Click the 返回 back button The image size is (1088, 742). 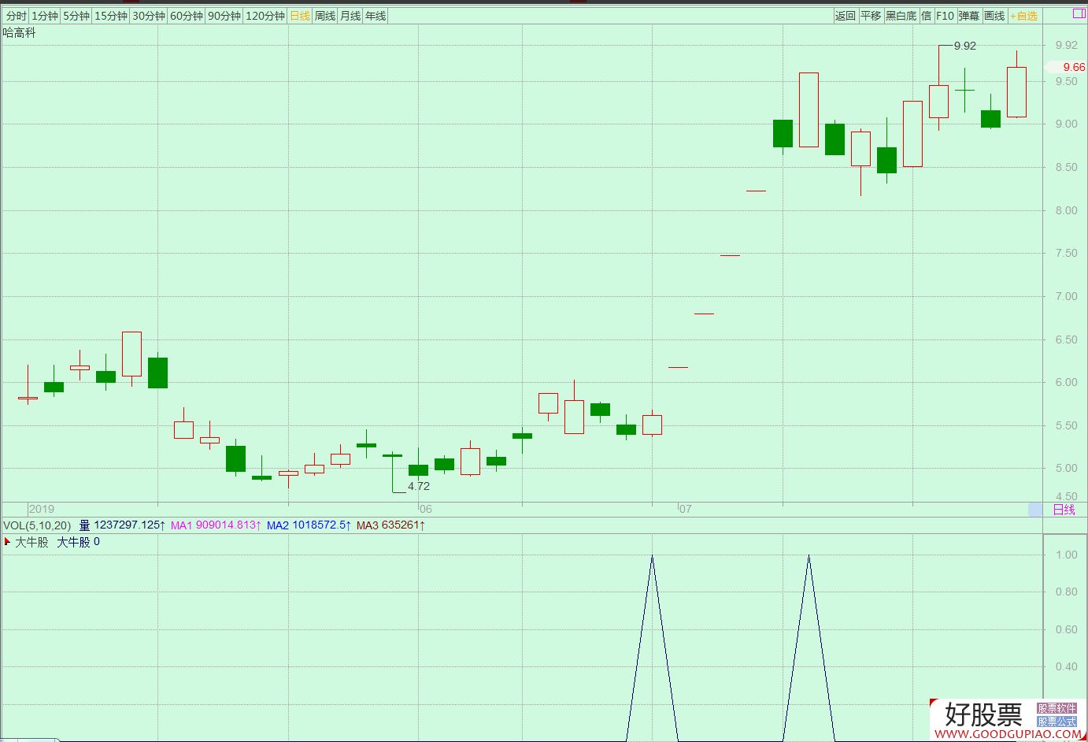[x=845, y=16]
